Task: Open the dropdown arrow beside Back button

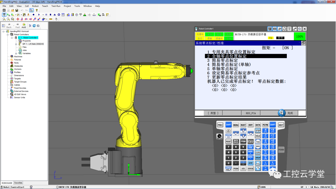Action: (13, 26)
